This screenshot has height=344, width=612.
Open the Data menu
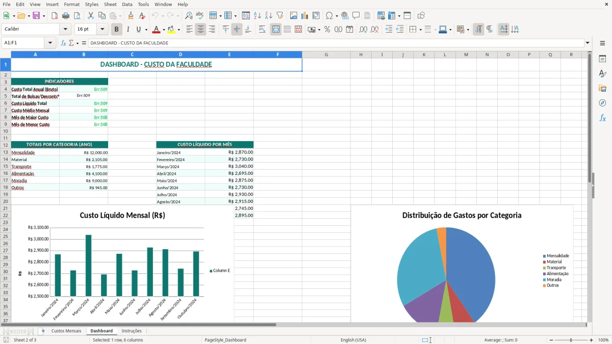[127, 4]
